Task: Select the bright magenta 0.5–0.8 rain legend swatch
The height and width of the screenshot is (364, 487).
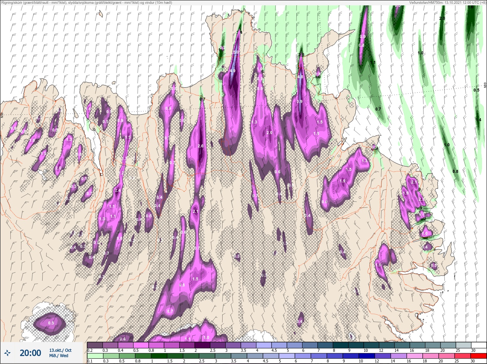Action: pyautogui.click(x=141, y=345)
